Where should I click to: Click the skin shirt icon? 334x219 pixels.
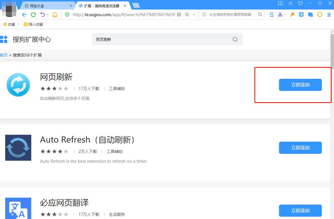click(300, 3)
